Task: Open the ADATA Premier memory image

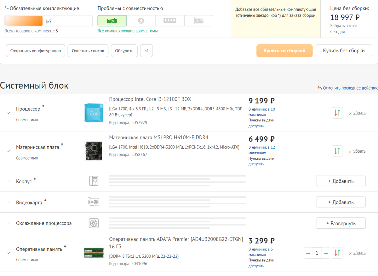Action: click(94, 253)
